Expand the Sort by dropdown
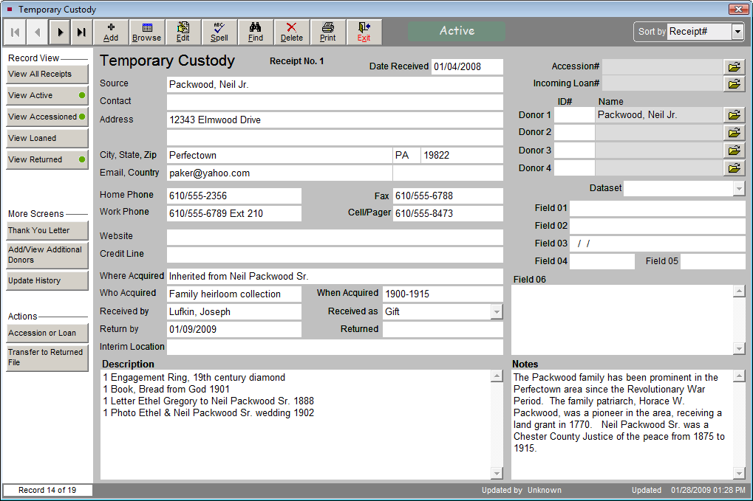 737,32
